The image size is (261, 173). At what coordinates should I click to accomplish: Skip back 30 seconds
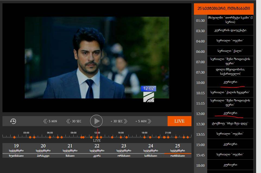[x=74, y=121]
